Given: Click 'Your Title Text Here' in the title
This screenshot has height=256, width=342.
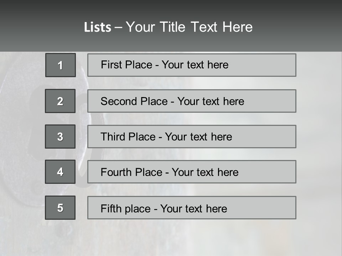Looking at the screenshot, I should click(x=189, y=27).
